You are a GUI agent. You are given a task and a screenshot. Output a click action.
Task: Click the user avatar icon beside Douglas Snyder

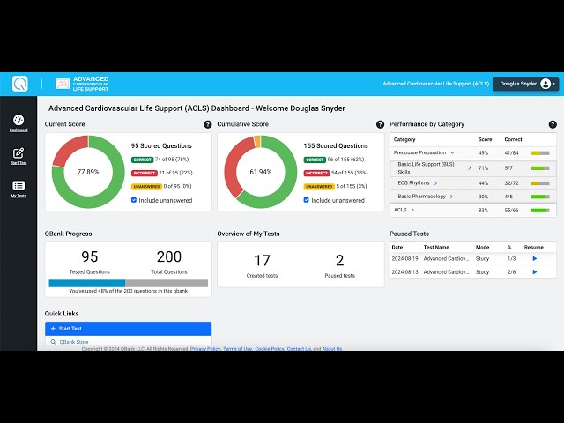point(545,84)
